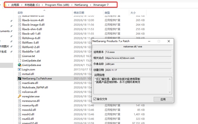Click the libXfont2-2.dll file icon

(19, 47)
